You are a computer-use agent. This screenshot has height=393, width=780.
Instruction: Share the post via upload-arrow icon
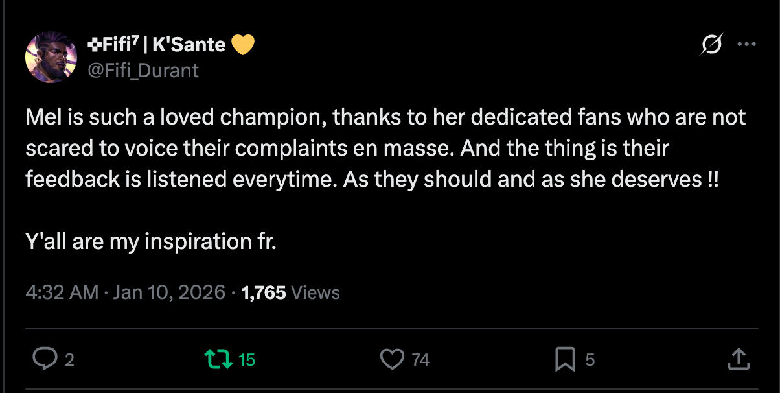pos(739,359)
